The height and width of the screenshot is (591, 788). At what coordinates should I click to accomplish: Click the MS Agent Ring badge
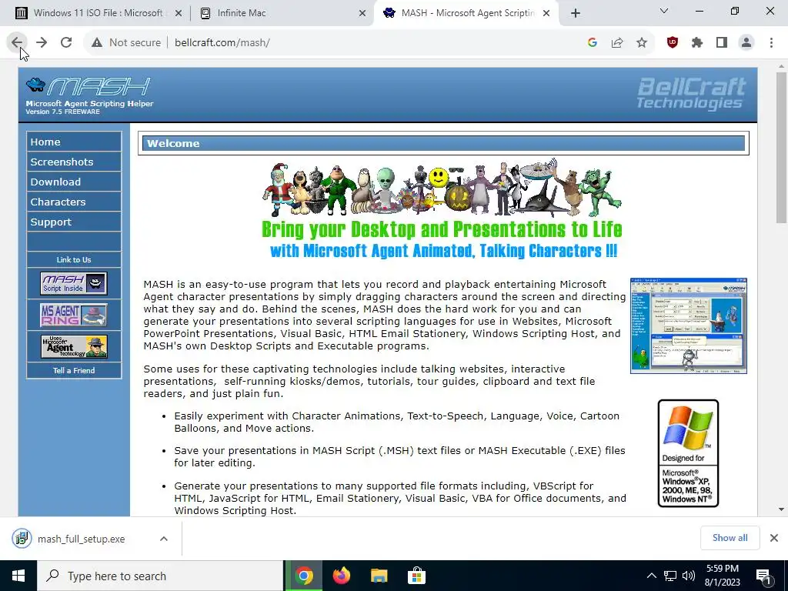coord(74,315)
